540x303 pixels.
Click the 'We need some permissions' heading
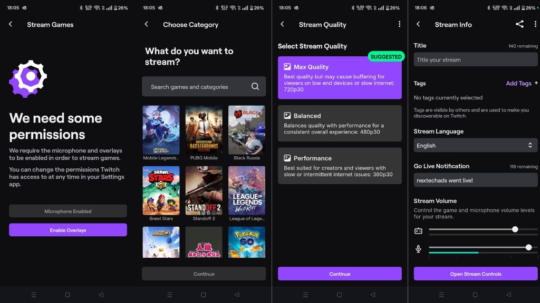(x=55, y=126)
